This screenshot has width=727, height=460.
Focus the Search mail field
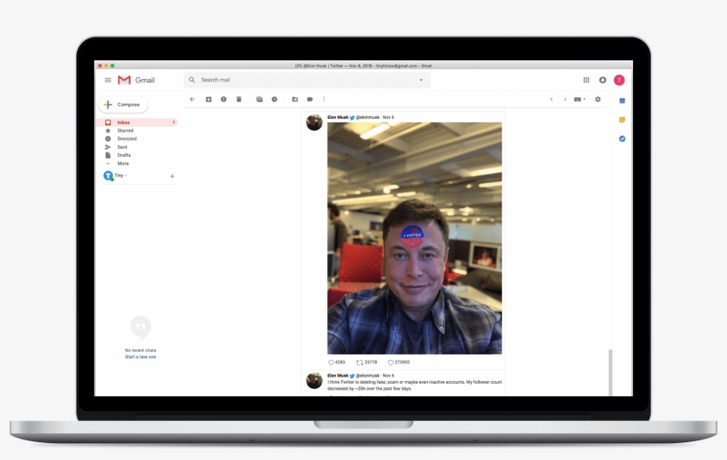pos(307,80)
